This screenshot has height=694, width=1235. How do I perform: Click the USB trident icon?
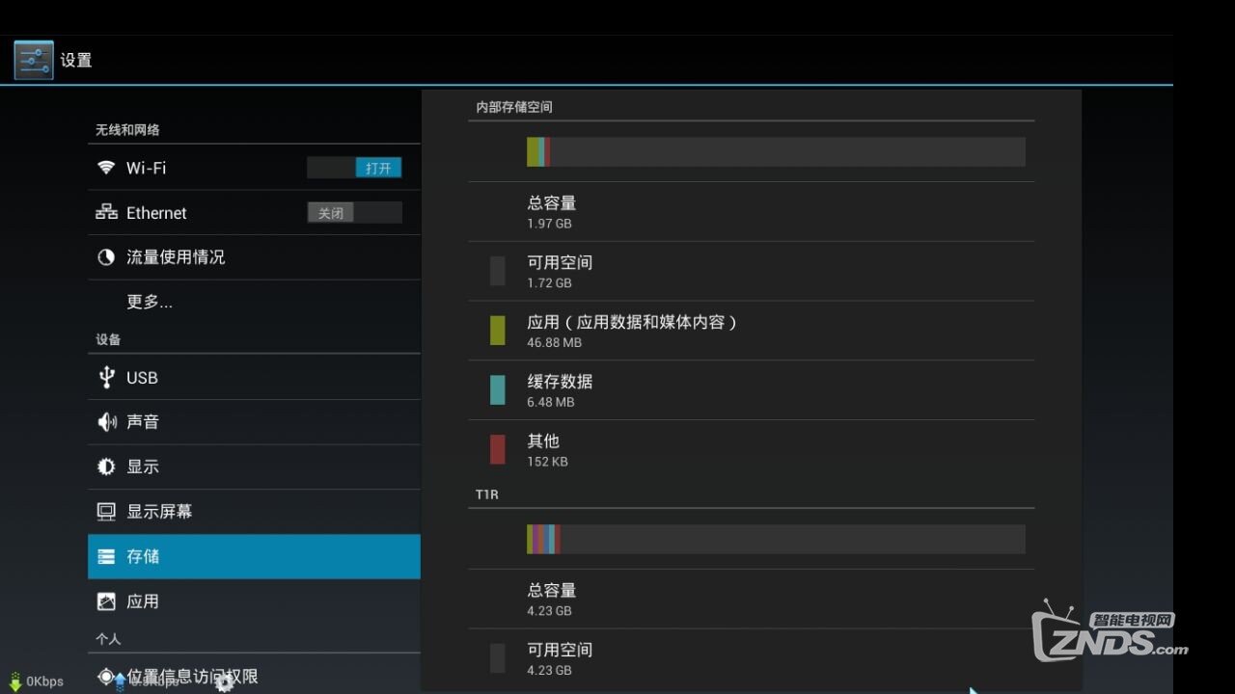click(106, 377)
